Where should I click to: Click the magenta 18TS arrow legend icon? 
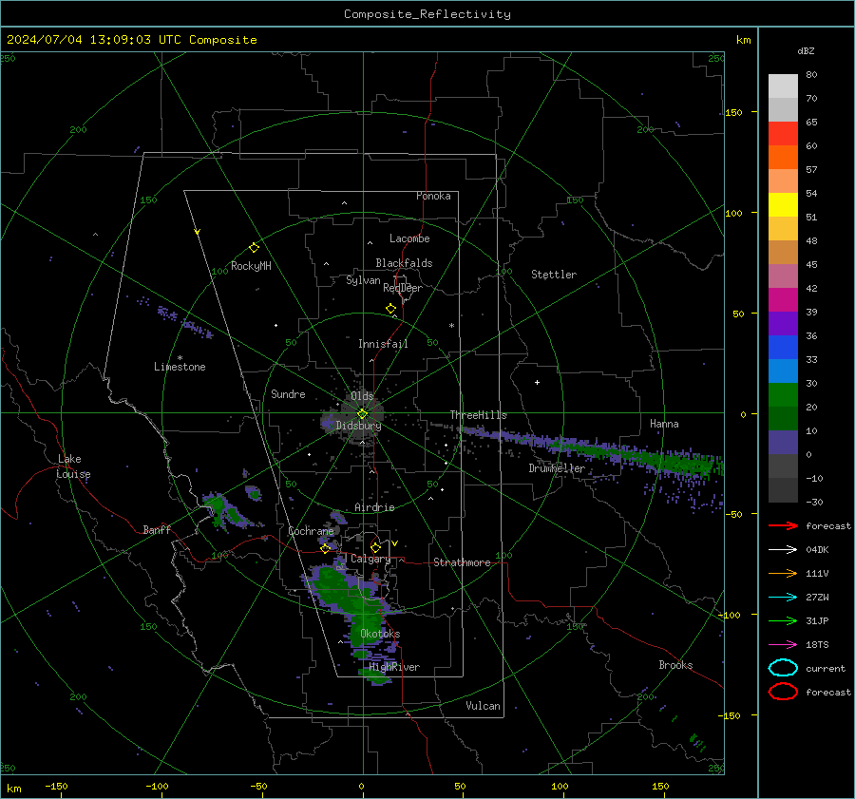point(783,645)
